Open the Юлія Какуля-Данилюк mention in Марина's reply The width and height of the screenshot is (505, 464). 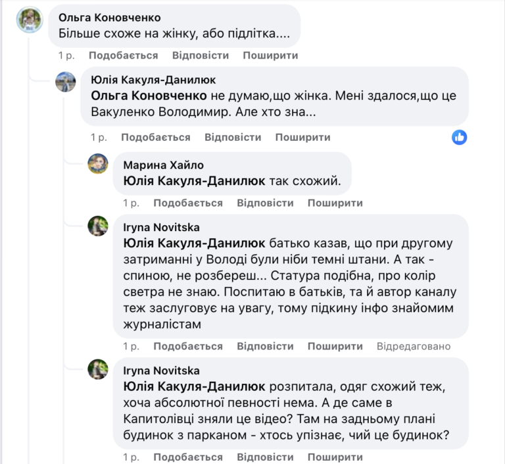[194, 180]
